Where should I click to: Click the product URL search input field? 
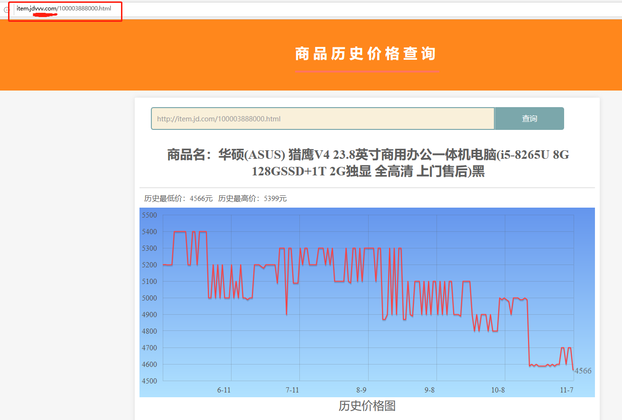(x=323, y=119)
